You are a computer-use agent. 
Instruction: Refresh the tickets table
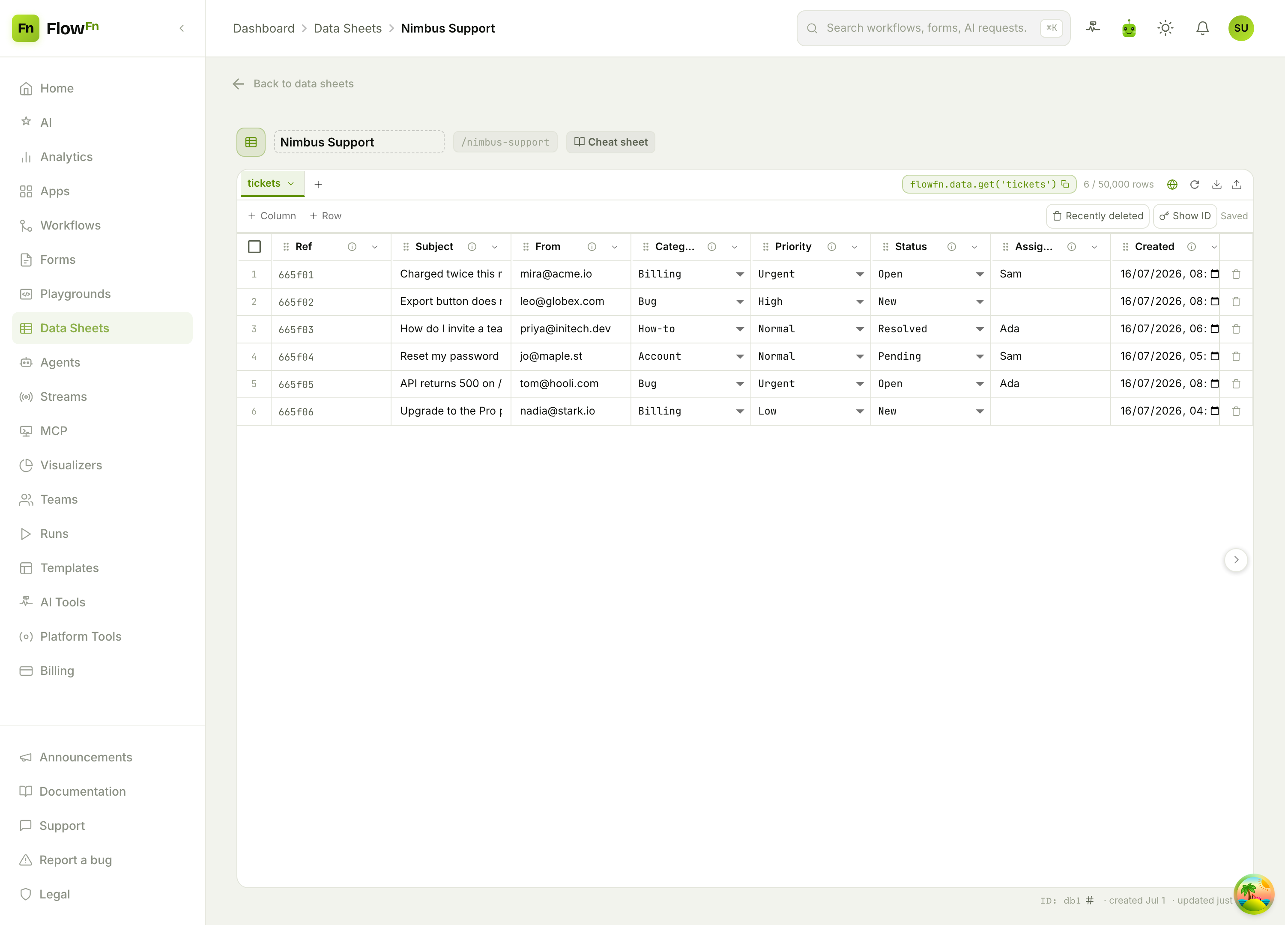(1194, 185)
